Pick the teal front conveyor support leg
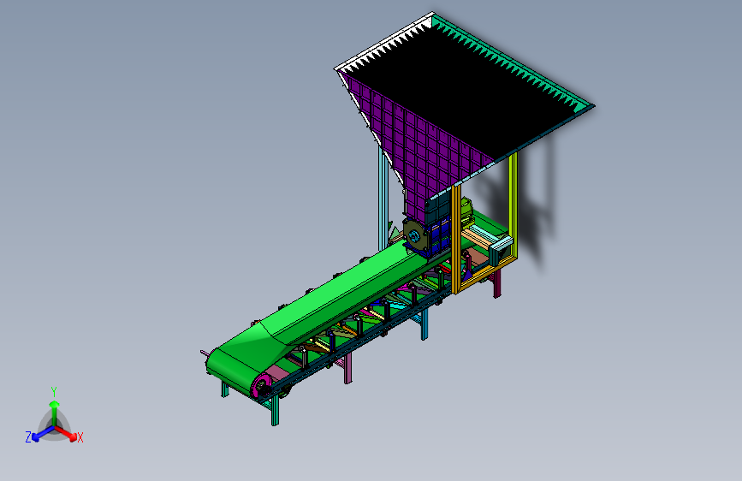This screenshot has height=481, width=742. tap(275, 411)
